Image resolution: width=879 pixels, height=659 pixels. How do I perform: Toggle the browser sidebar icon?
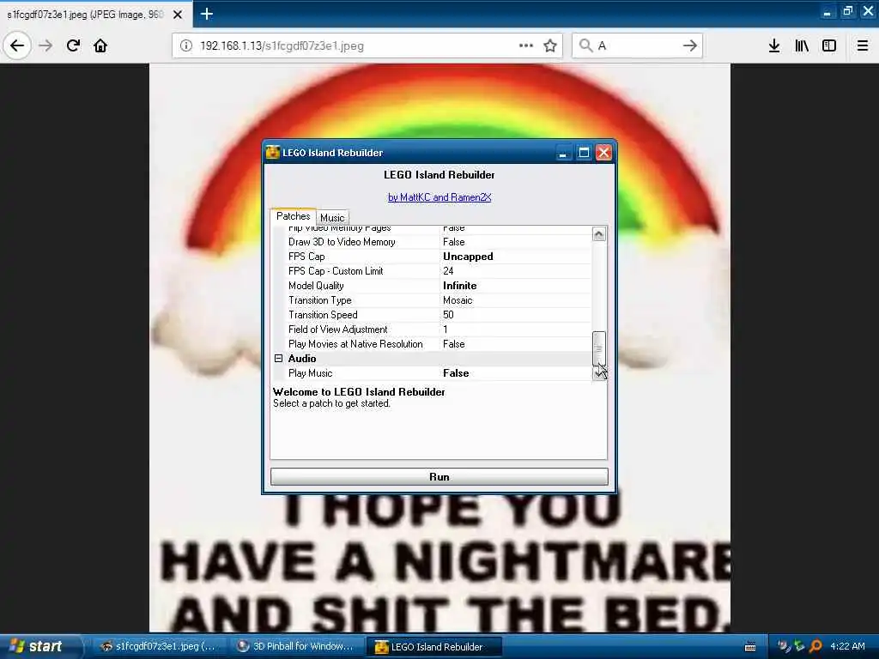pyautogui.click(x=829, y=45)
